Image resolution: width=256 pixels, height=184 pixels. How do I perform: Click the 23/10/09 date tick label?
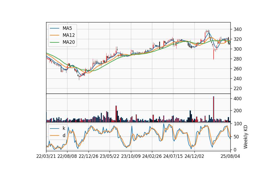click(x=131, y=156)
